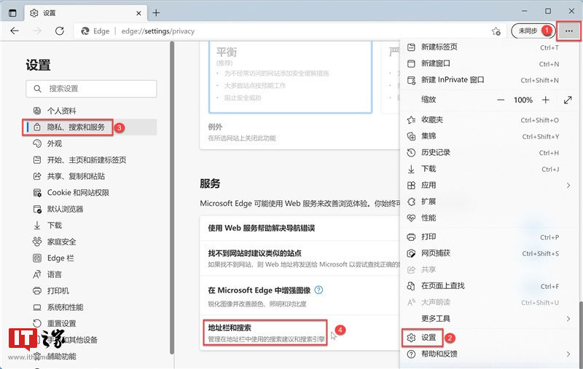The width and height of the screenshot is (583, 369).
Task: Close the 设置 tab
Action: pyautogui.click(x=138, y=13)
